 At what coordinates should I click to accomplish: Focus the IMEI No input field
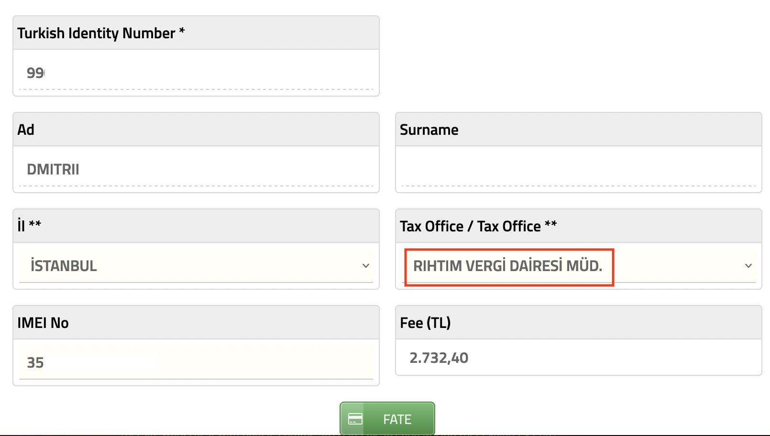(196, 362)
